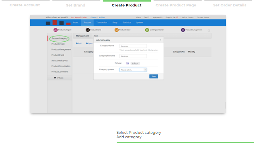The height and width of the screenshot is (143, 254).
Task: Open the Seller Center top dropdown
Action: [x=188, y=17]
